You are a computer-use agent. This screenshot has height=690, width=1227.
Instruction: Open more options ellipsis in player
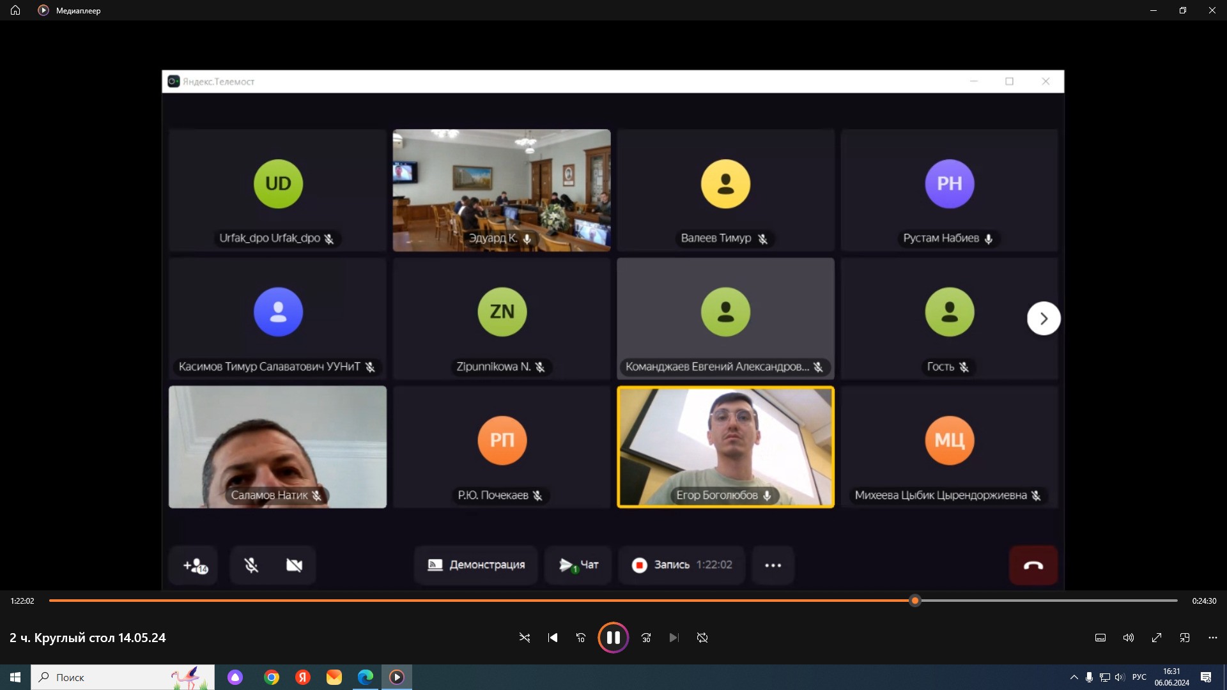[x=1212, y=638]
